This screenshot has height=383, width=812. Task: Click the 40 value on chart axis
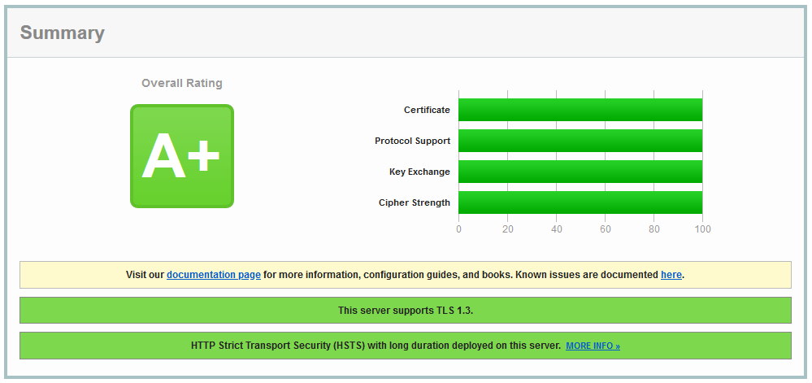coord(556,229)
